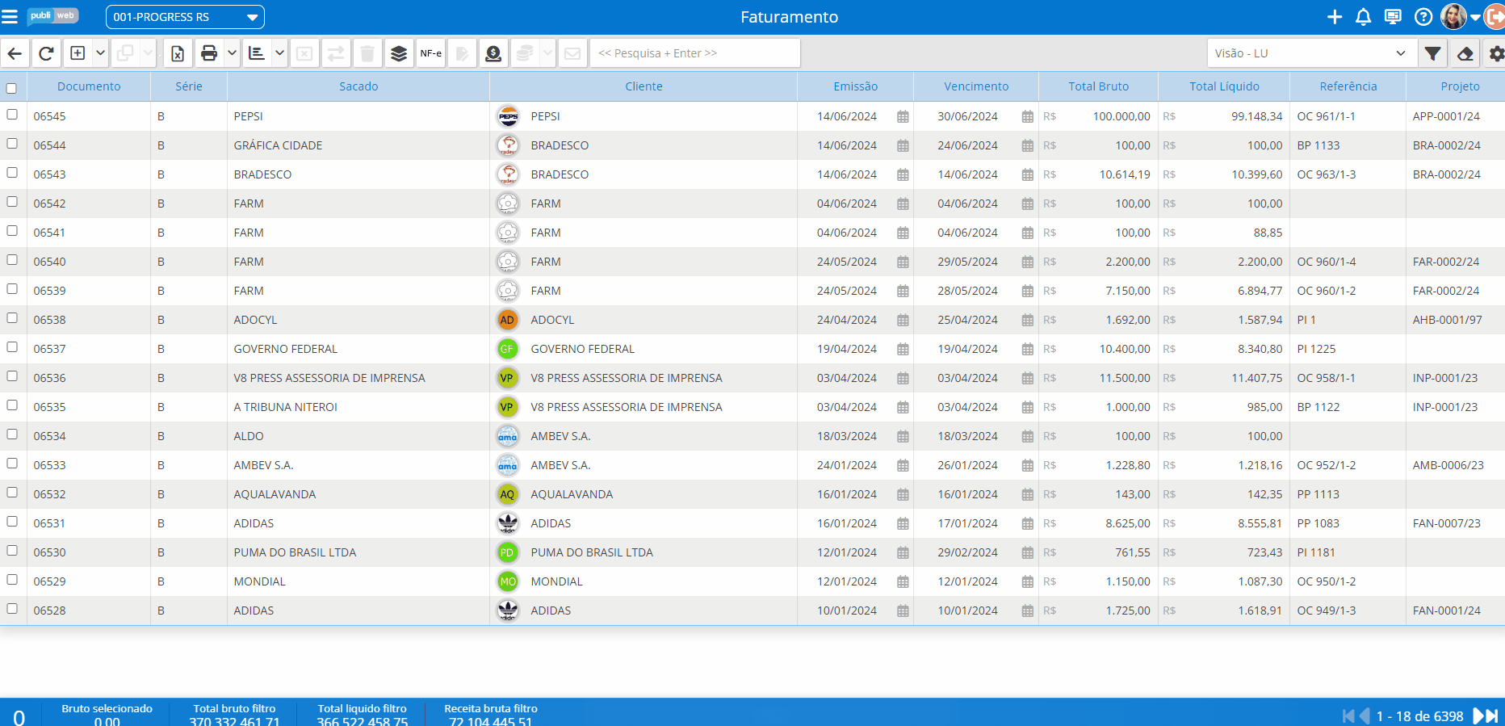Click the Publi web logo
Screen dimensions: 1505x726
click(52, 16)
